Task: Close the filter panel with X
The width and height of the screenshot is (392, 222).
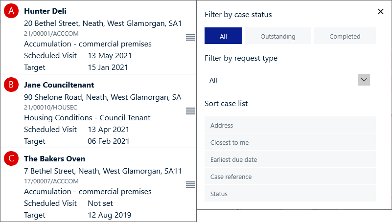Action: pyautogui.click(x=381, y=12)
